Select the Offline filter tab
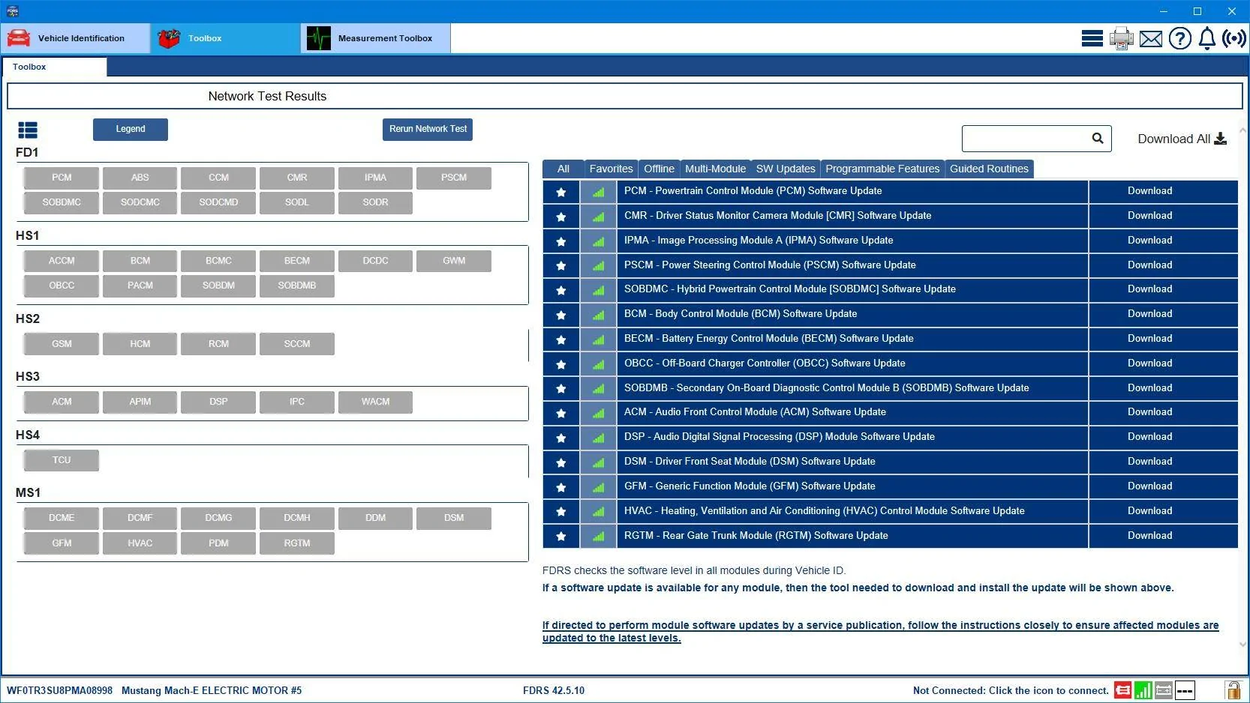The image size is (1250, 703). coord(659,169)
